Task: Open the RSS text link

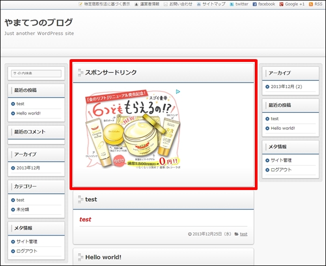Action: tap(318, 4)
